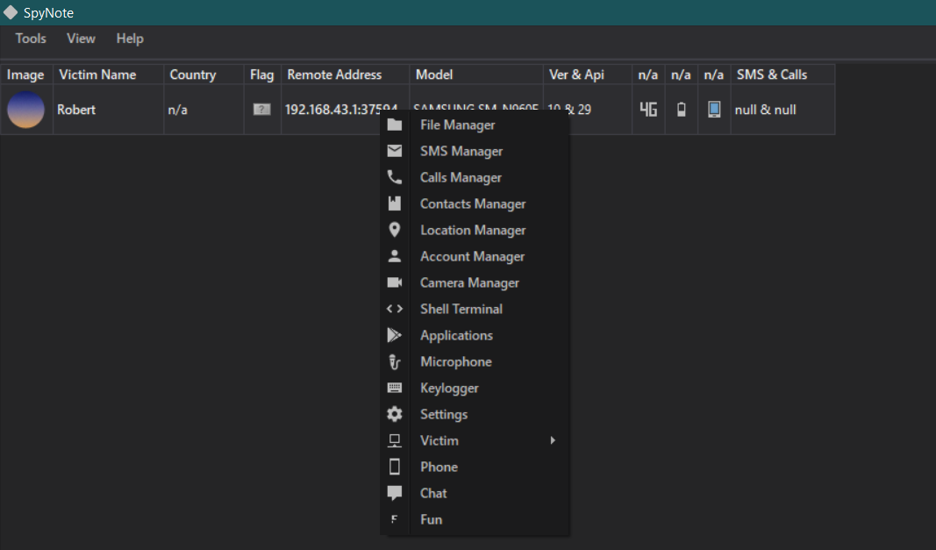This screenshot has width=936, height=550.
Task: Click the SpyNote diamond logo in title bar
Action: (x=11, y=12)
